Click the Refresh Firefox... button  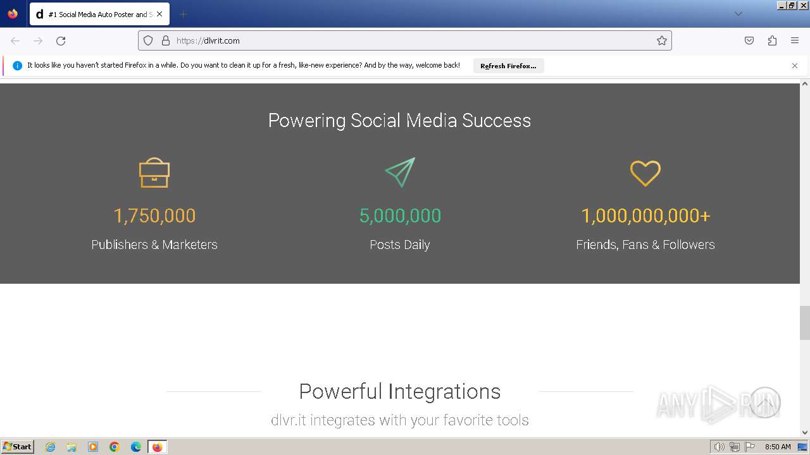pyautogui.click(x=508, y=66)
